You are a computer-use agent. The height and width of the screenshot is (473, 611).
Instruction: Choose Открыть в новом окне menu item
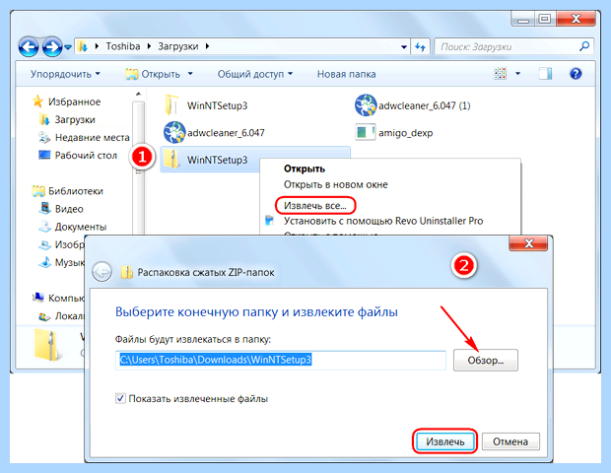(335, 184)
